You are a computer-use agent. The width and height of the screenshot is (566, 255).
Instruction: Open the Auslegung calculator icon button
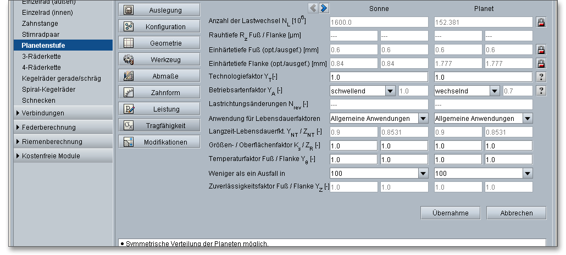click(x=129, y=10)
